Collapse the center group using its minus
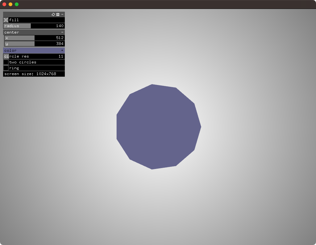316x245 pixels. pyautogui.click(x=62, y=32)
